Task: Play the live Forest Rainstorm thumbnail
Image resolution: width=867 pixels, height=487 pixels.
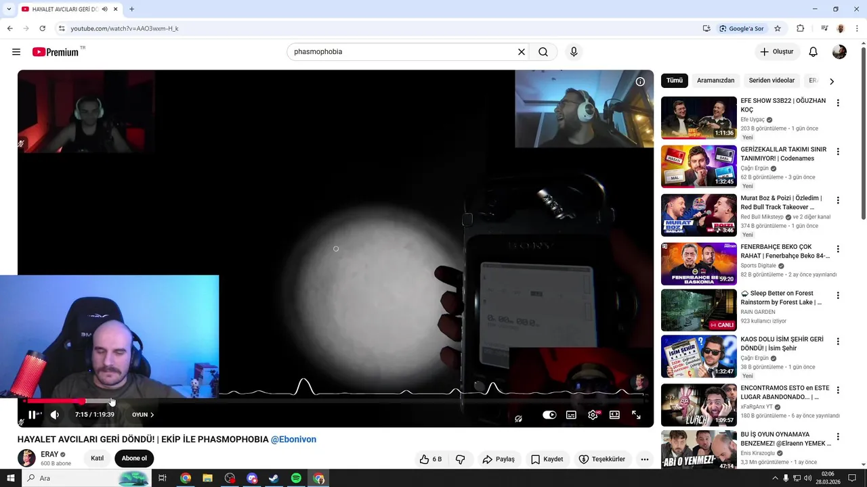Action: click(699, 310)
